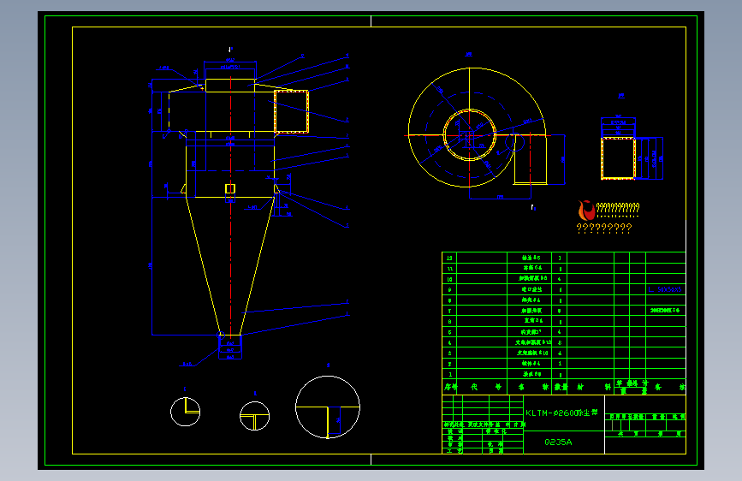Pick the middle detail circle with T-section
Image resolution: width=742 pixels, height=481 pixels.
click(254, 416)
